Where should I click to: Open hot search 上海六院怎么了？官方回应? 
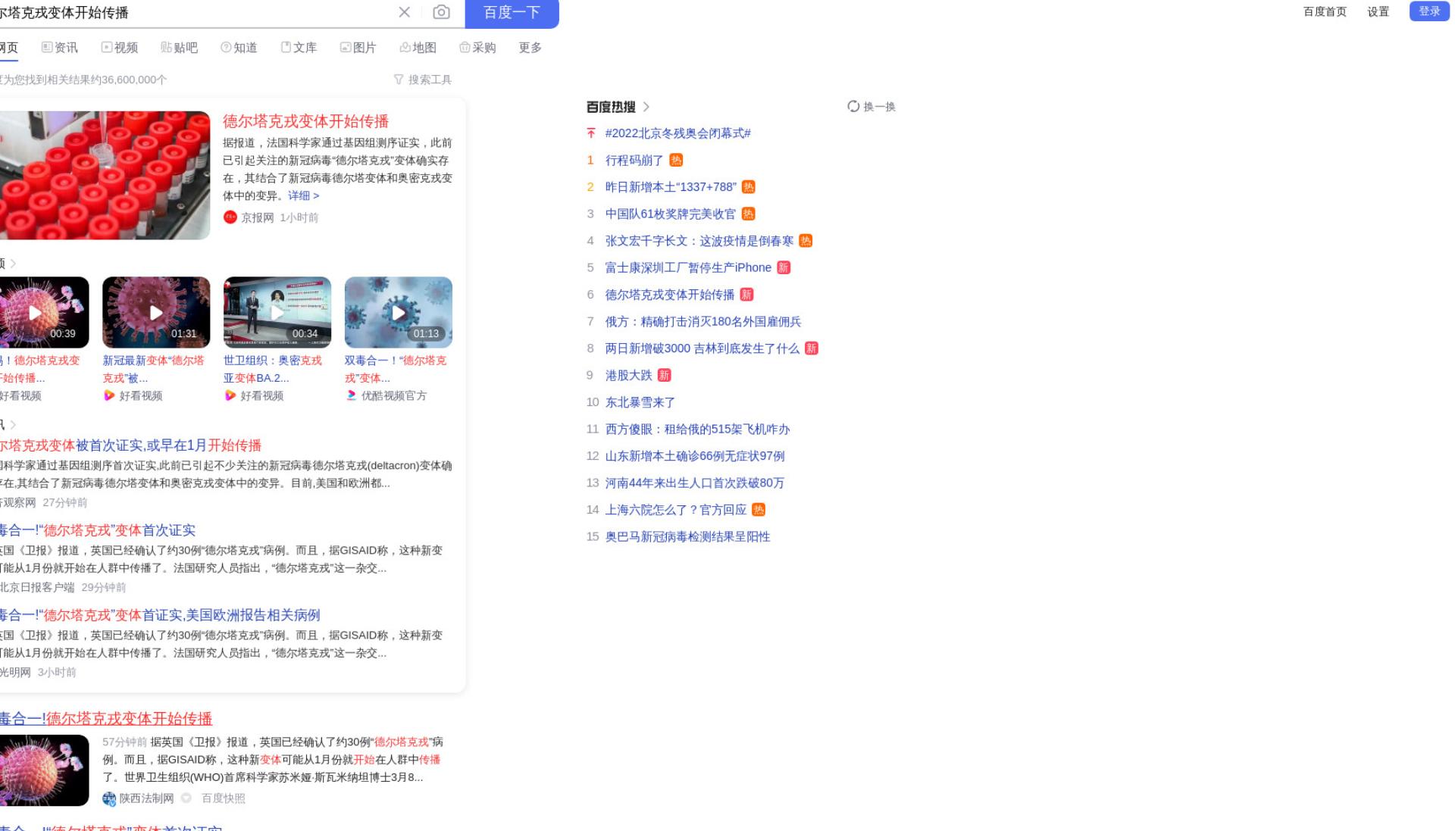click(x=676, y=510)
